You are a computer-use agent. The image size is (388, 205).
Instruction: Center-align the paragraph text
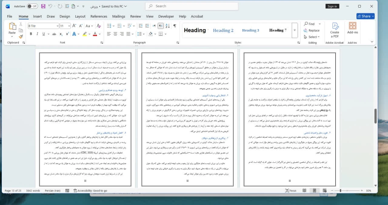[x=115, y=34]
